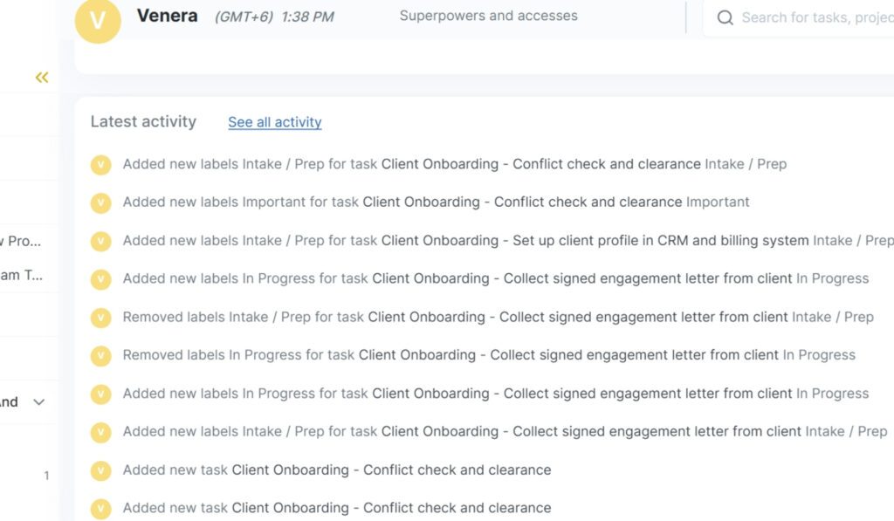The height and width of the screenshot is (521, 894).
Task: Click Venera's profile avatar at the top
Action: (x=99, y=21)
